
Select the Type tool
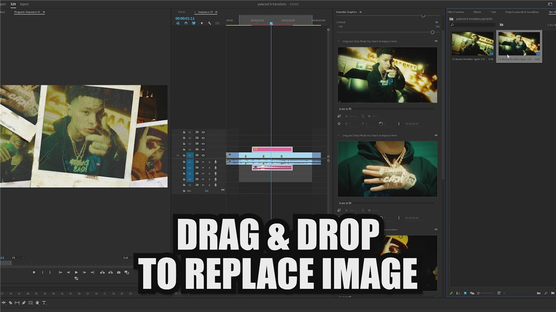[44, 303]
